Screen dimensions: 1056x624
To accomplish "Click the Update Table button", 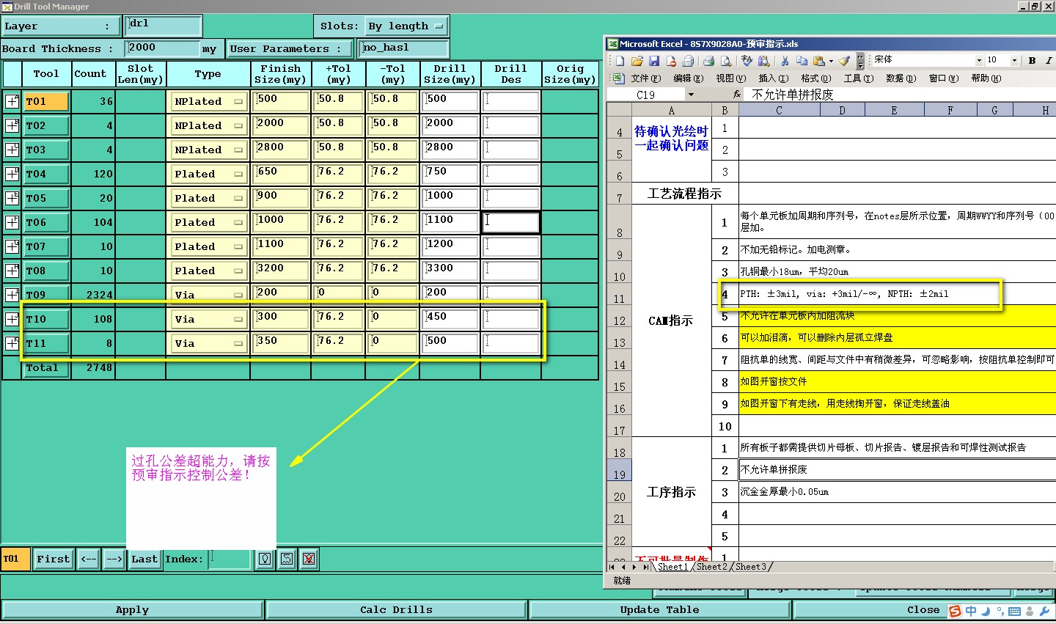I will (659, 609).
